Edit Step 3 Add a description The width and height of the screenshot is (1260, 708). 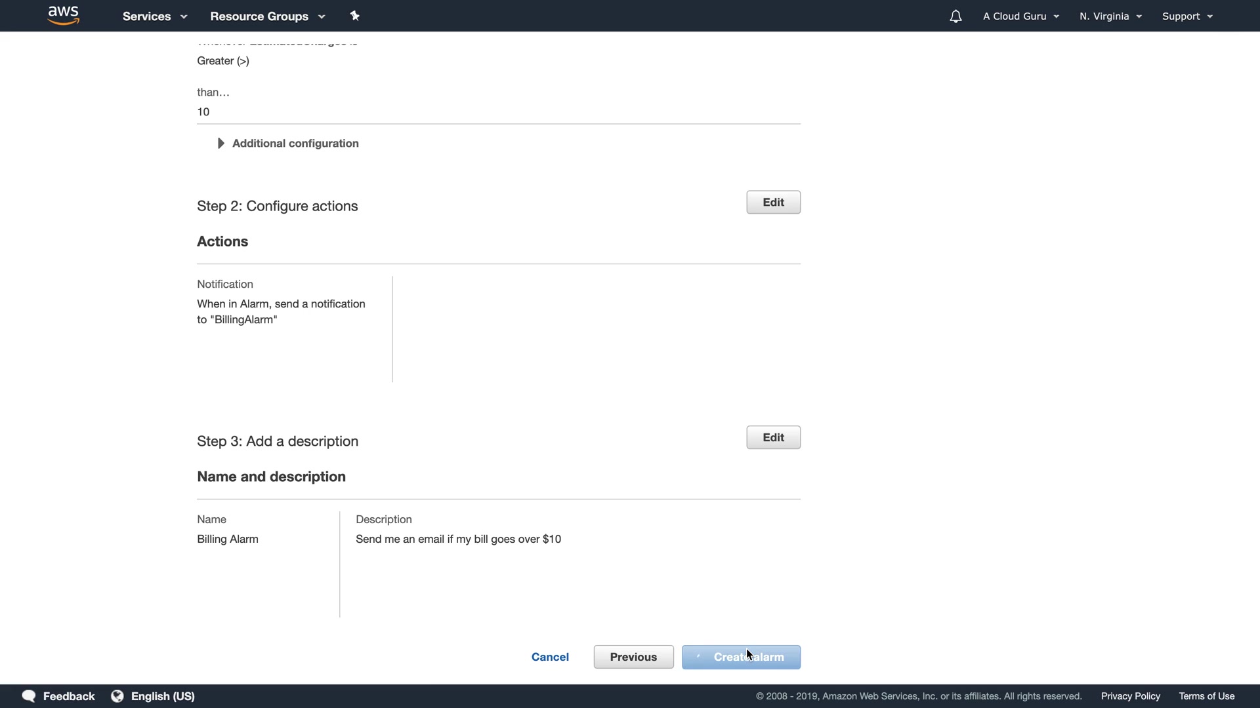click(773, 438)
